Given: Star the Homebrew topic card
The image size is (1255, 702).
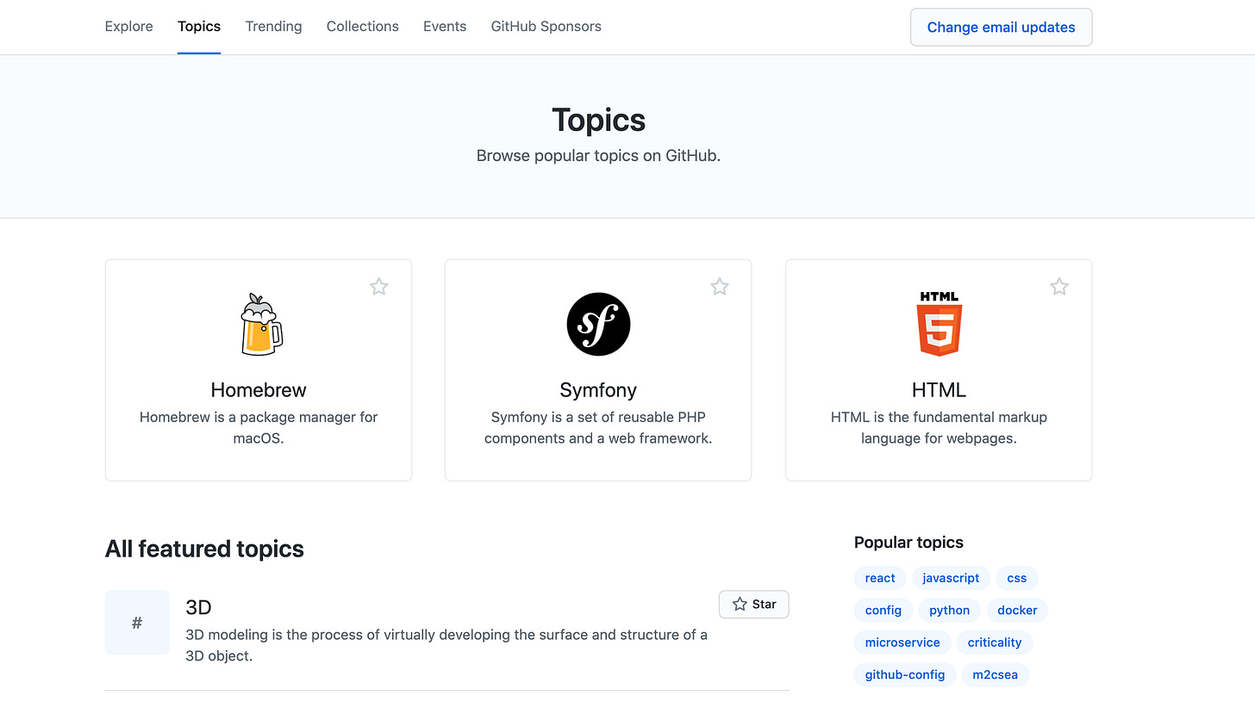Looking at the screenshot, I should click(x=379, y=287).
